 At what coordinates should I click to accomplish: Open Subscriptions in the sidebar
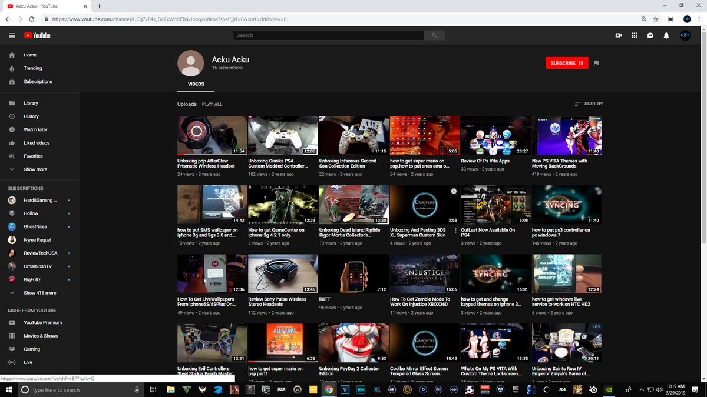click(39, 81)
